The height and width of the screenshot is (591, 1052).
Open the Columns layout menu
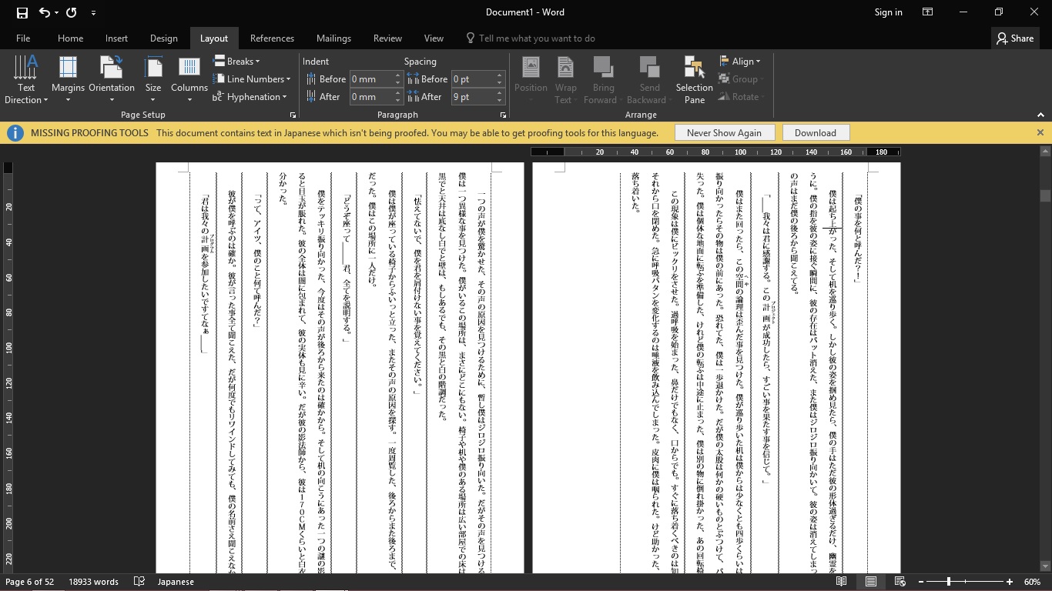point(189,80)
